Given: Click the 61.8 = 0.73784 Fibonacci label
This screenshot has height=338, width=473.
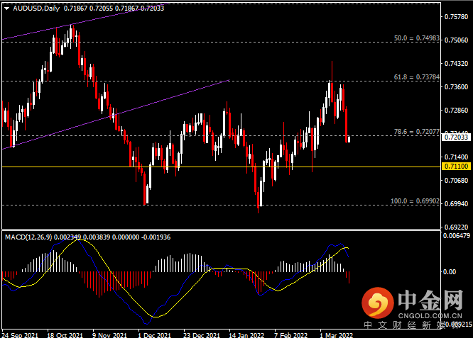Looking at the screenshot, I should click(x=417, y=77).
